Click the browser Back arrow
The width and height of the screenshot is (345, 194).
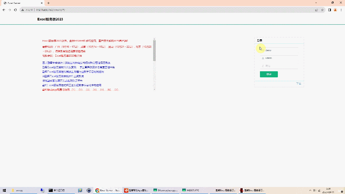pos(4,10)
